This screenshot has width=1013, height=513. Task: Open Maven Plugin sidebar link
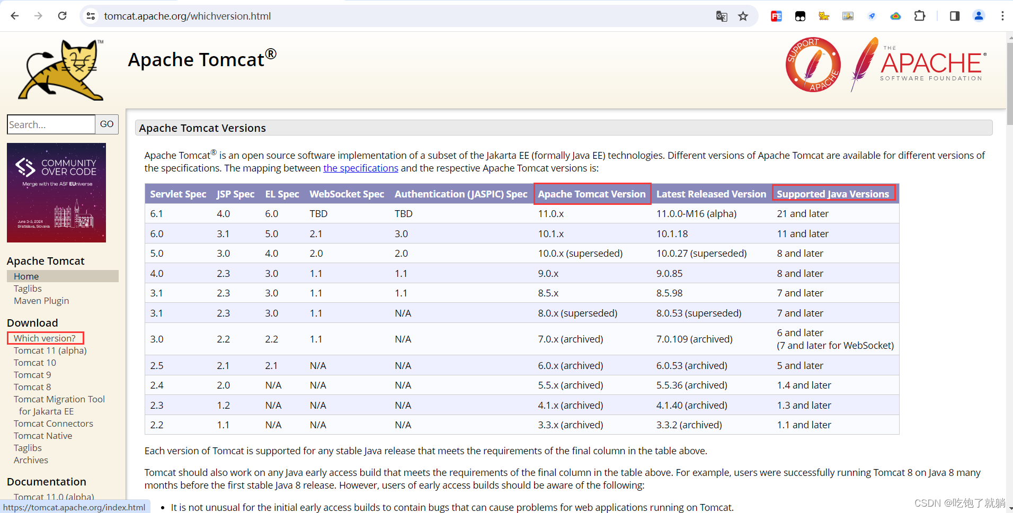pyautogui.click(x=41, y=301)
